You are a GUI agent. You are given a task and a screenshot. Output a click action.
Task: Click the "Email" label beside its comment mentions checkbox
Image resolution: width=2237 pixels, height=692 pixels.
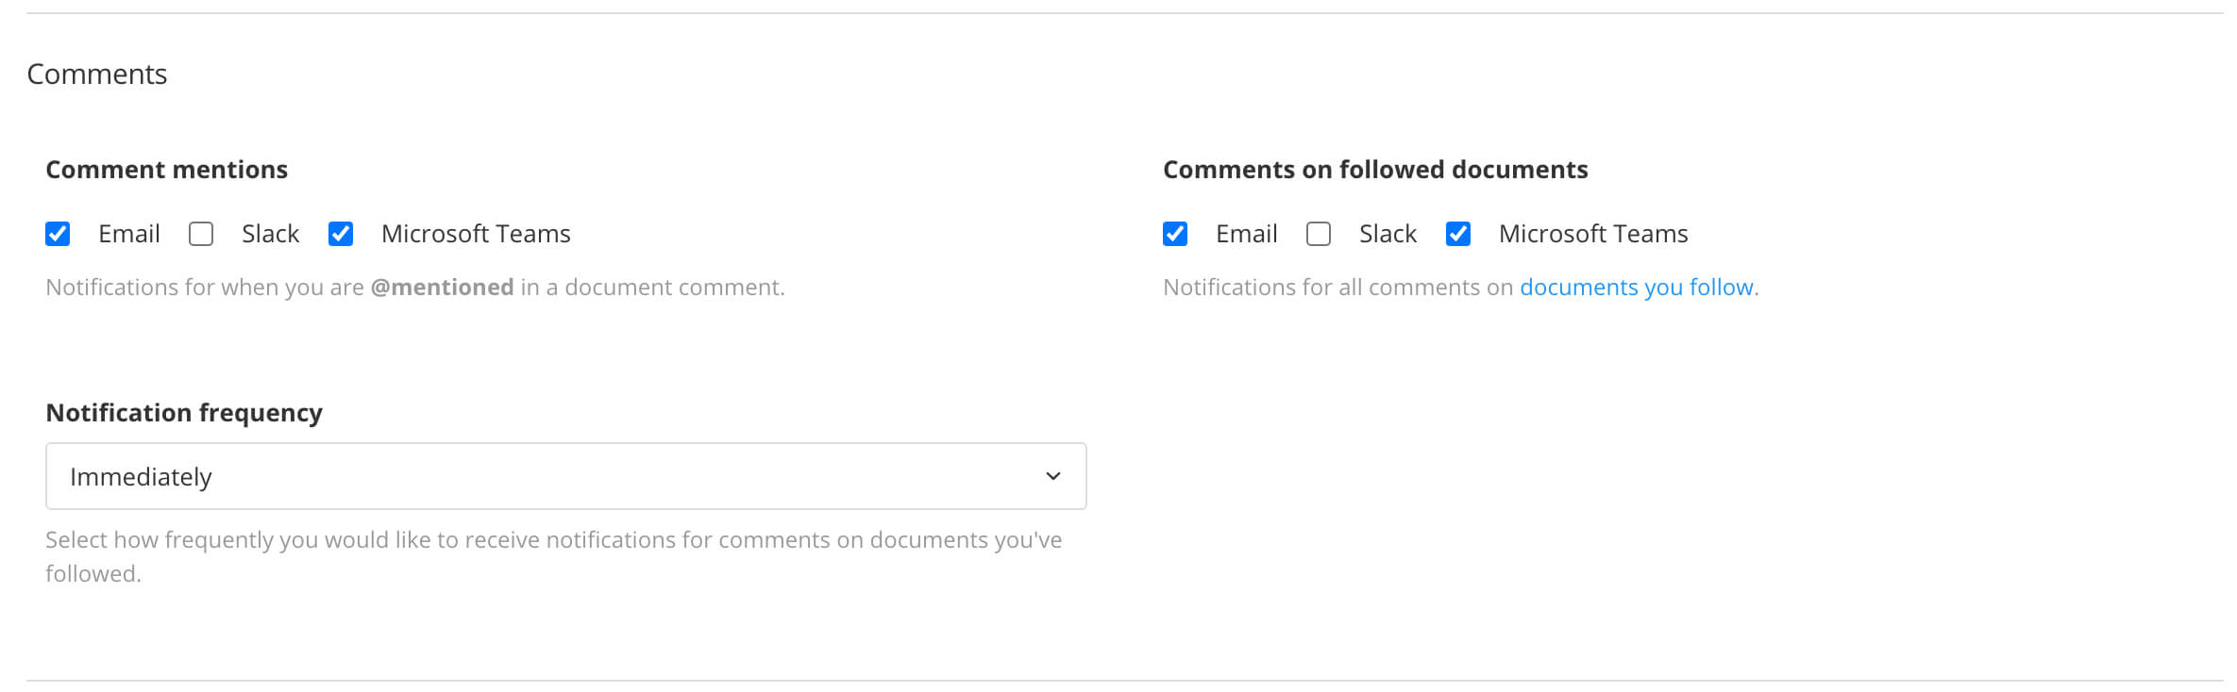tap(128, 234)
